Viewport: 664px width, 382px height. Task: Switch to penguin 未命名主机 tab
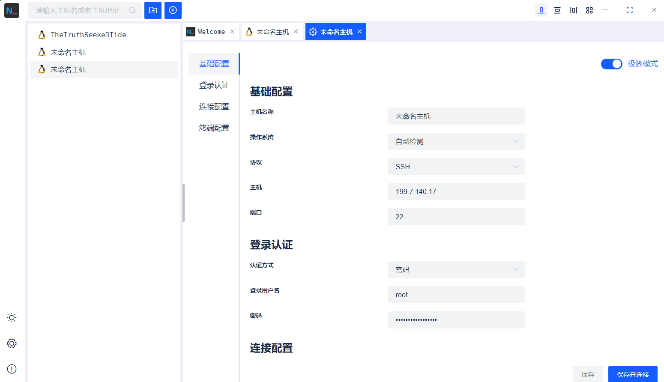(x=272, y=32)
